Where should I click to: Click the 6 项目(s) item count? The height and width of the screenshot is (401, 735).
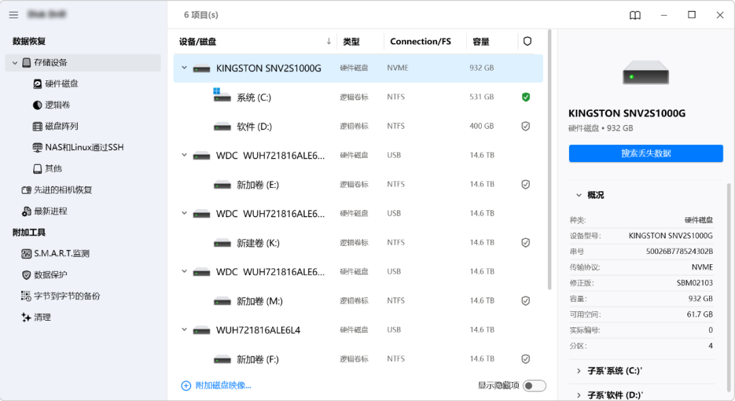pyautogui.click(x=201, y=15)
